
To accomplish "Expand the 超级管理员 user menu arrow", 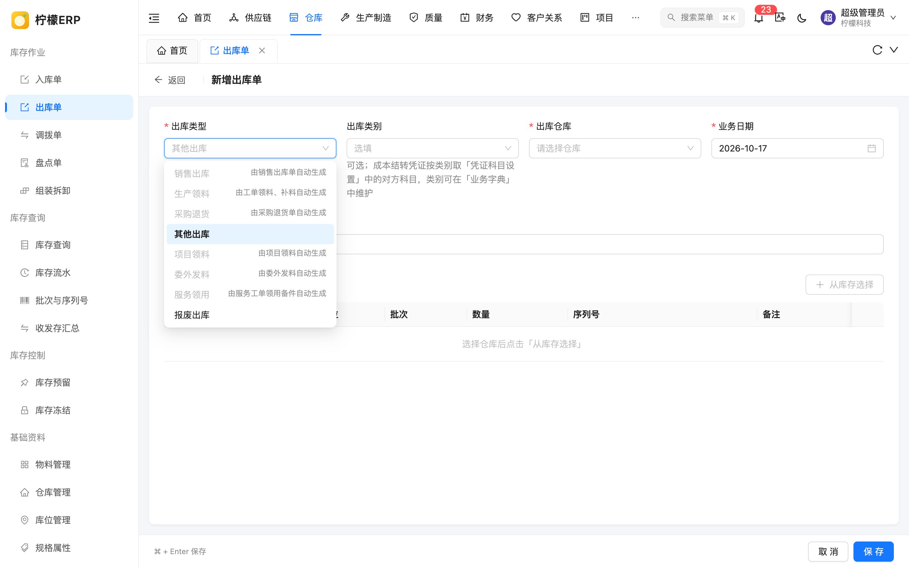I will [x=894, y=18].
